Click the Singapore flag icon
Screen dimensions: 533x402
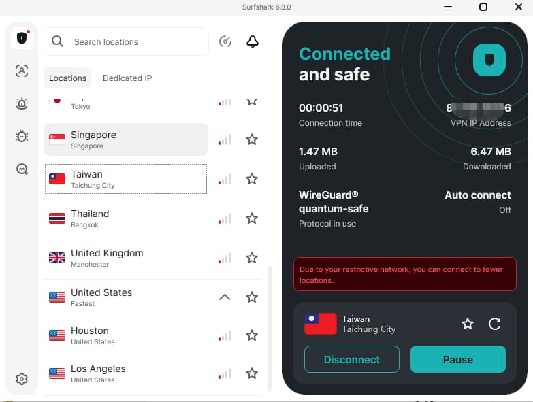(57, 139)
